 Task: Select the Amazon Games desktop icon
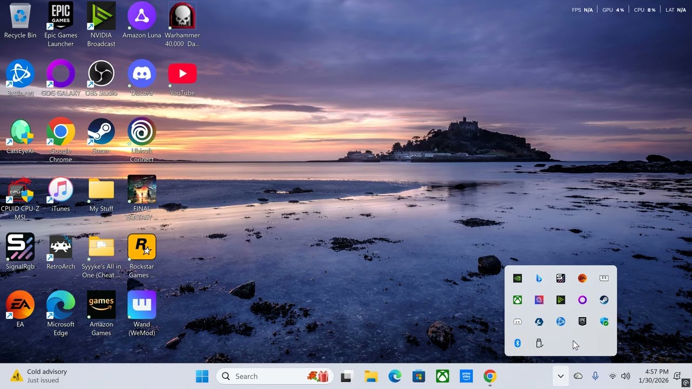point(101,314)
